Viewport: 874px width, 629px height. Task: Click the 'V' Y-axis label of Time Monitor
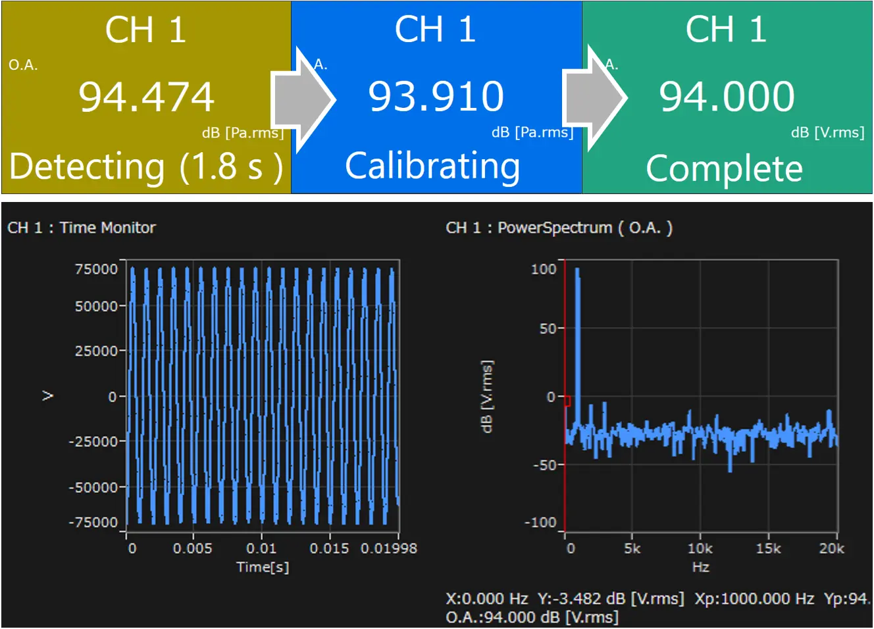47,395
